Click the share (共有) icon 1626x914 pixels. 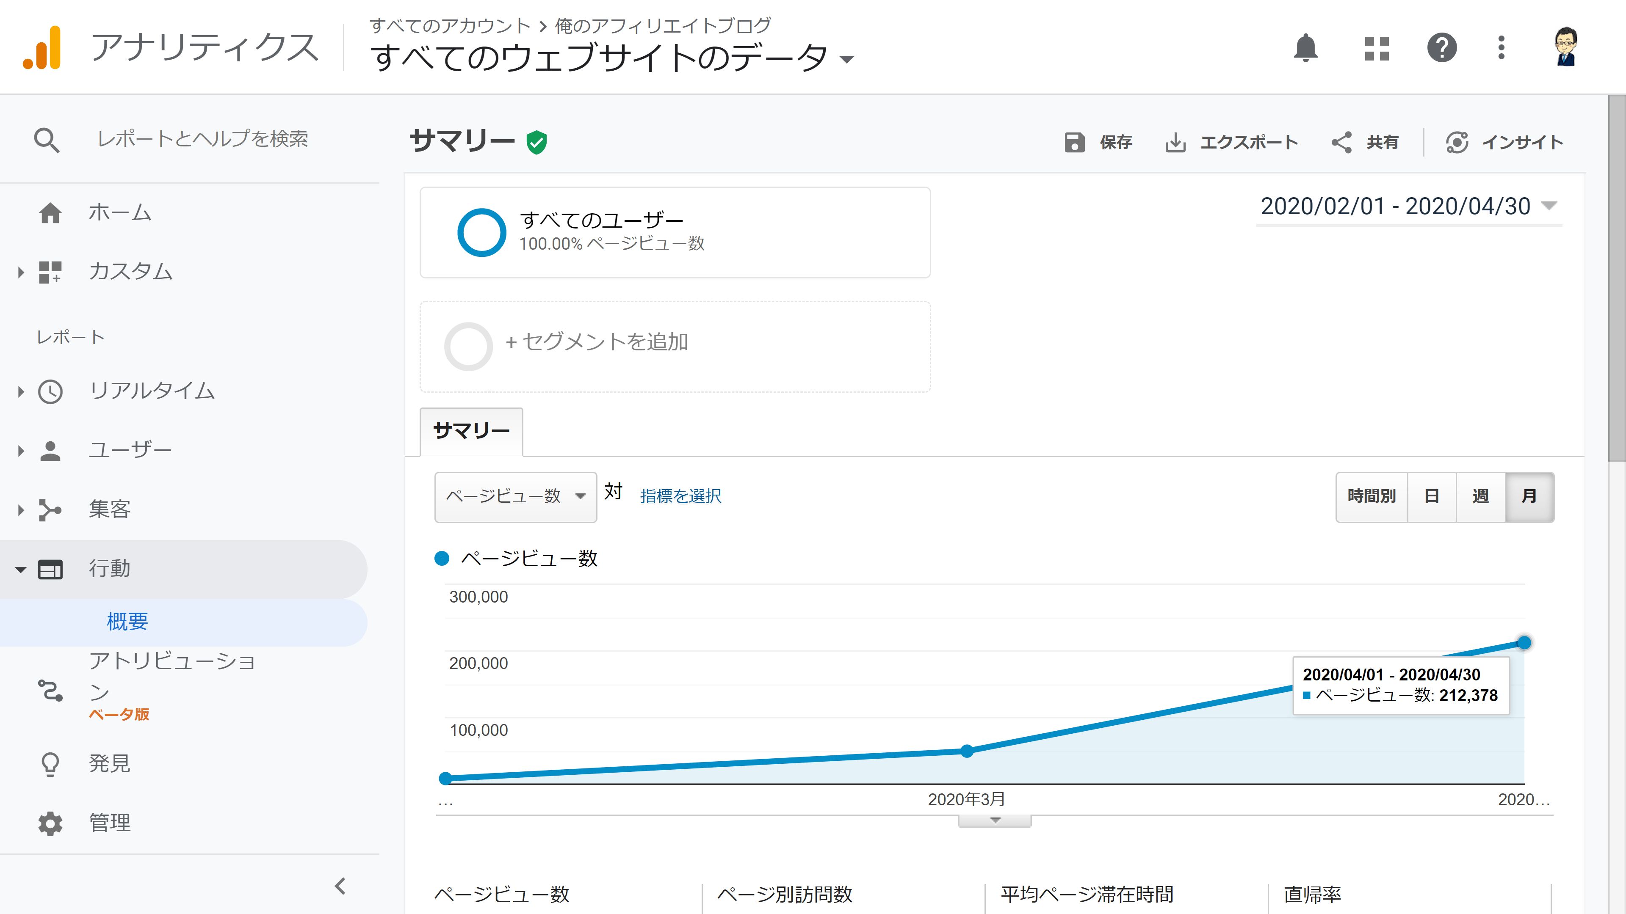1341,143
